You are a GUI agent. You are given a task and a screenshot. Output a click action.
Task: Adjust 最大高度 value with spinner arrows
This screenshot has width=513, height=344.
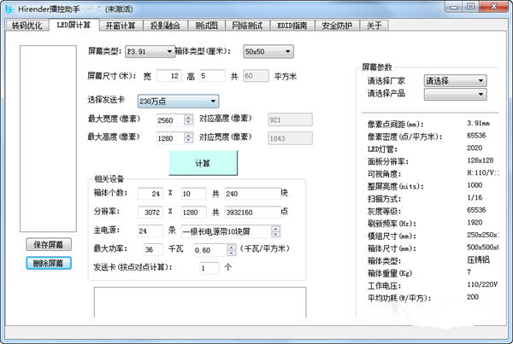point(188,138)
